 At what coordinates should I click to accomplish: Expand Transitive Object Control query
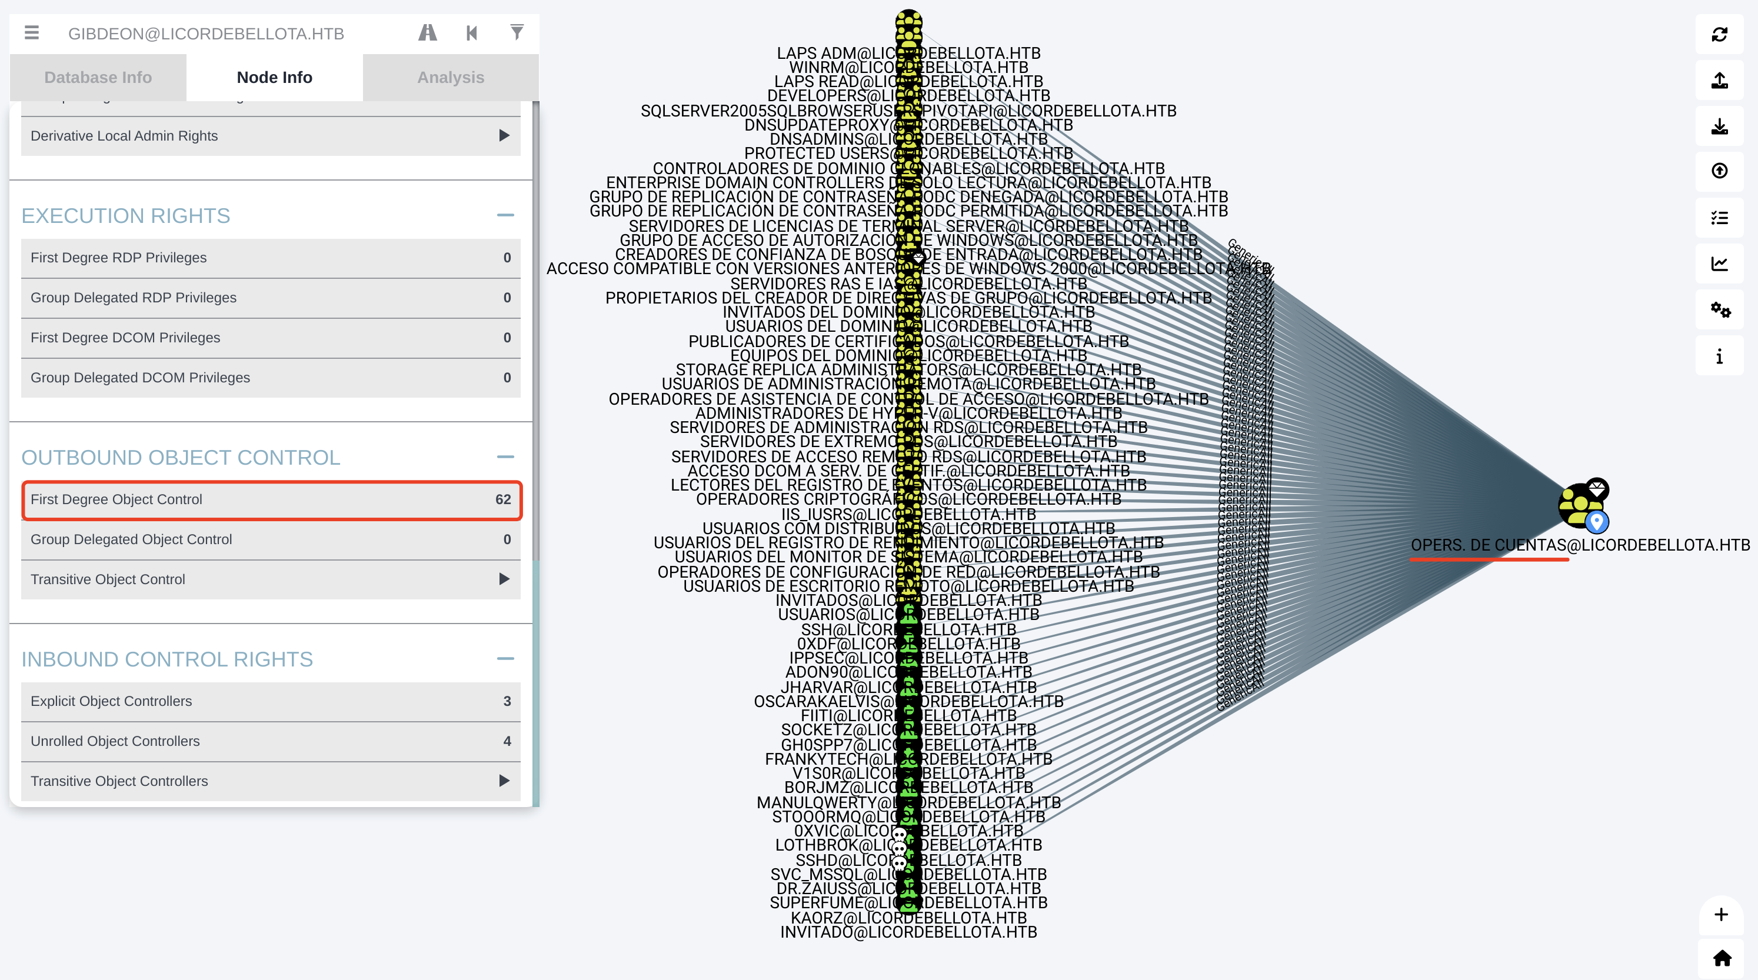tap(504, 579)
